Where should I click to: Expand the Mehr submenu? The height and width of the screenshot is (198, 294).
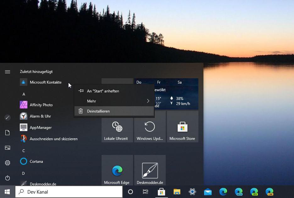114,101
